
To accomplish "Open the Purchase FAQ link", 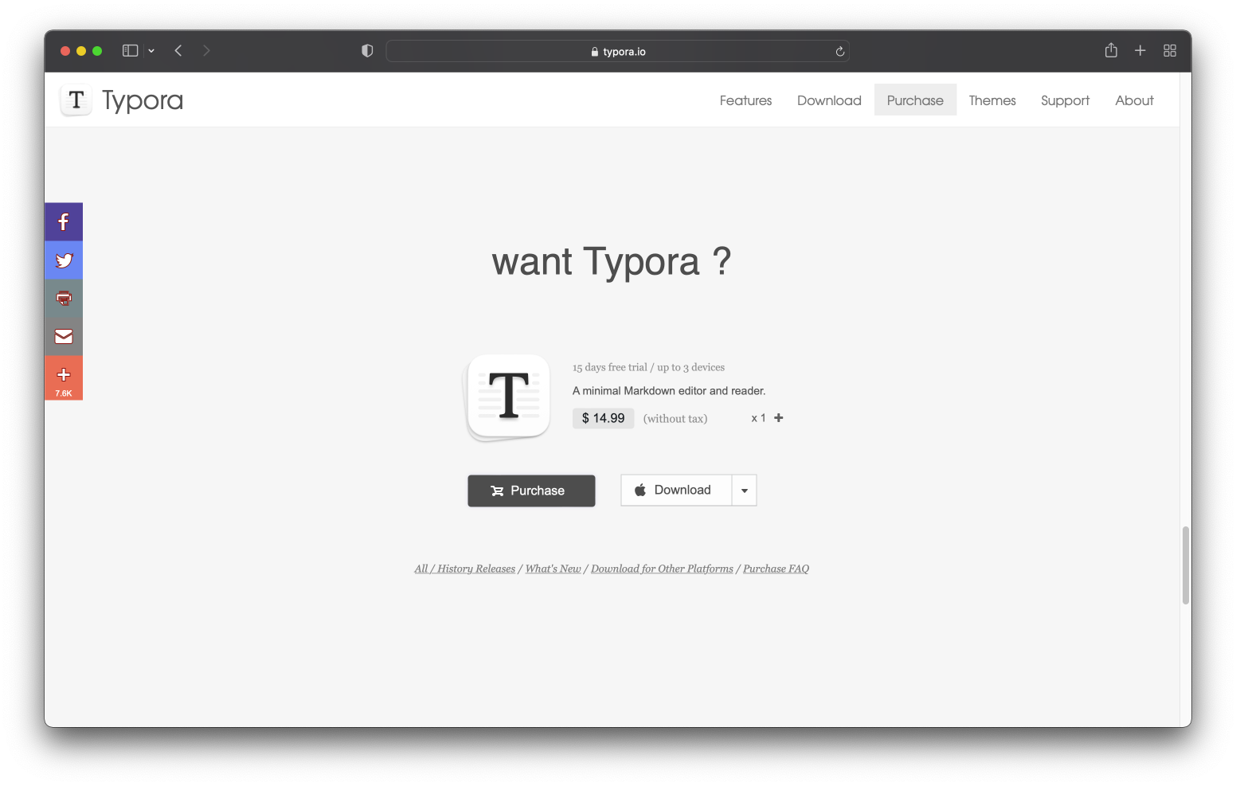I will click(x=776, y=569).
